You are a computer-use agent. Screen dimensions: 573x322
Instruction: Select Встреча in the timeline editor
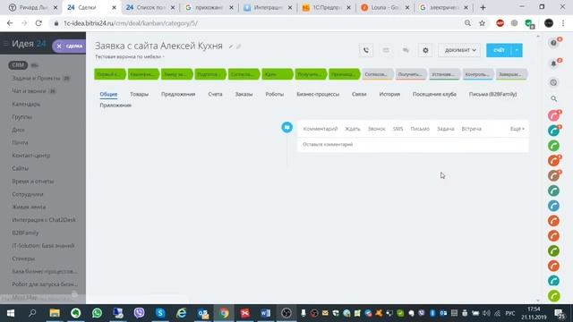click(472, 129)
